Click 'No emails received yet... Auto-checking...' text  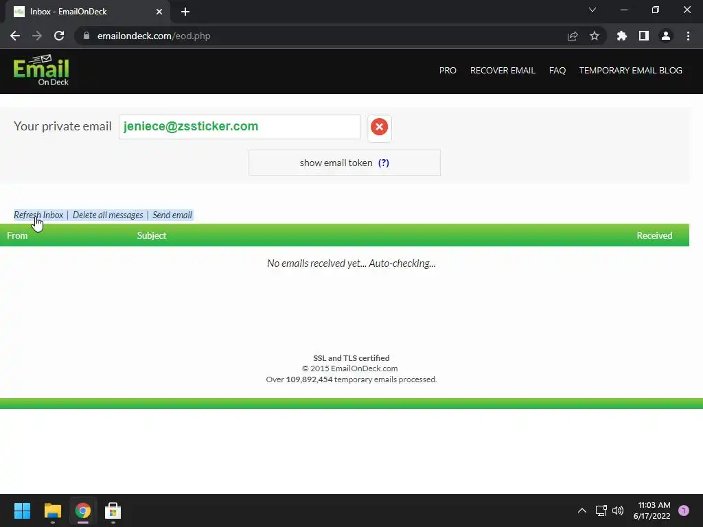(x=351, y=263)
